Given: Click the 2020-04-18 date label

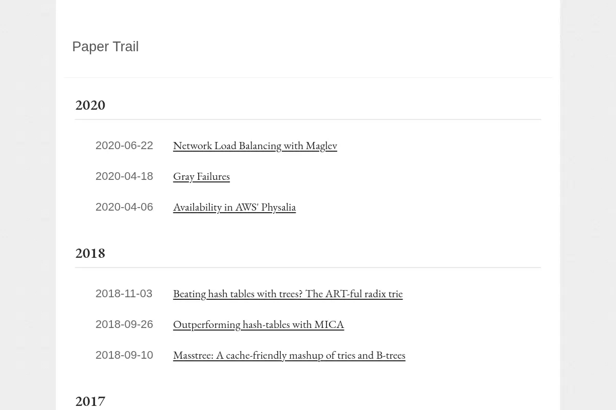Looking at the screenshot, I should click(x=124, y=176).
